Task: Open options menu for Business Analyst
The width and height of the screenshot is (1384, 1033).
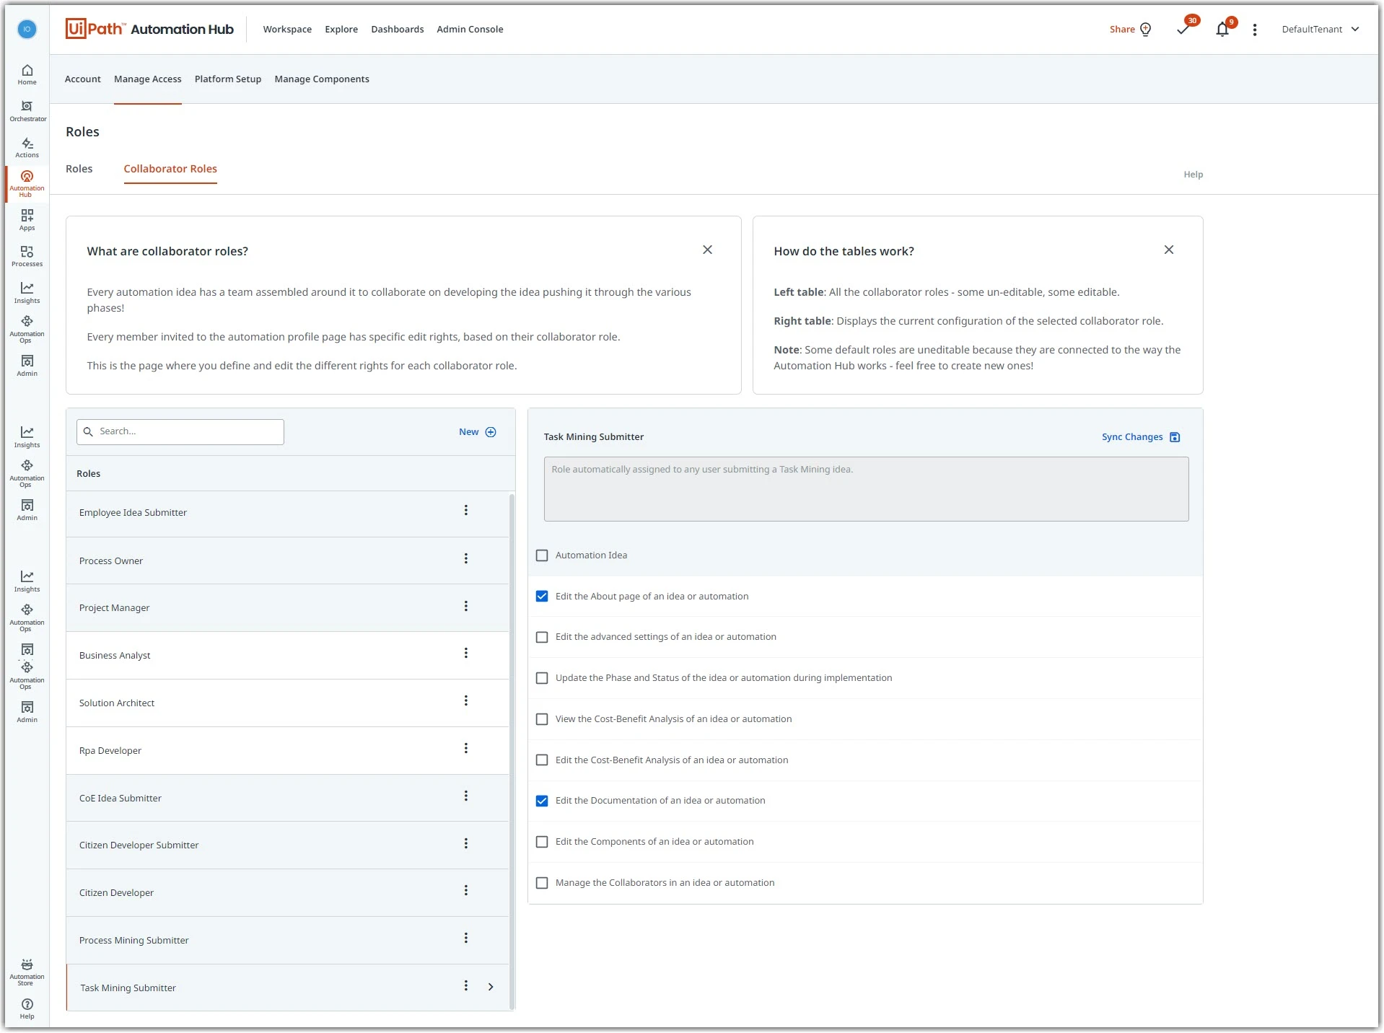Action: (466, 654)
